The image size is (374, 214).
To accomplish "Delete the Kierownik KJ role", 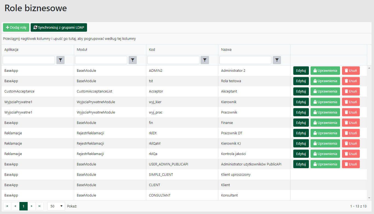I will pyautogui.click(x=351, y=143).
